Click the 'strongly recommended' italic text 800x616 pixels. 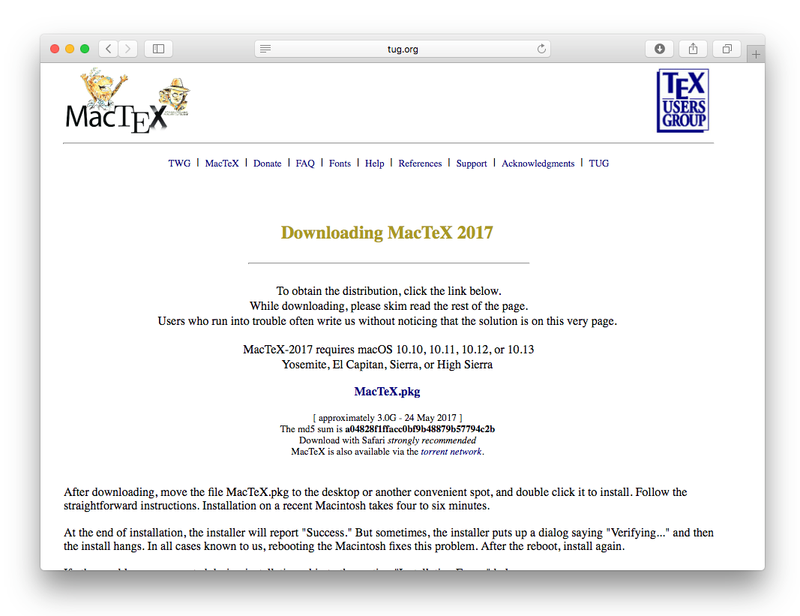[x=432, y=440]
